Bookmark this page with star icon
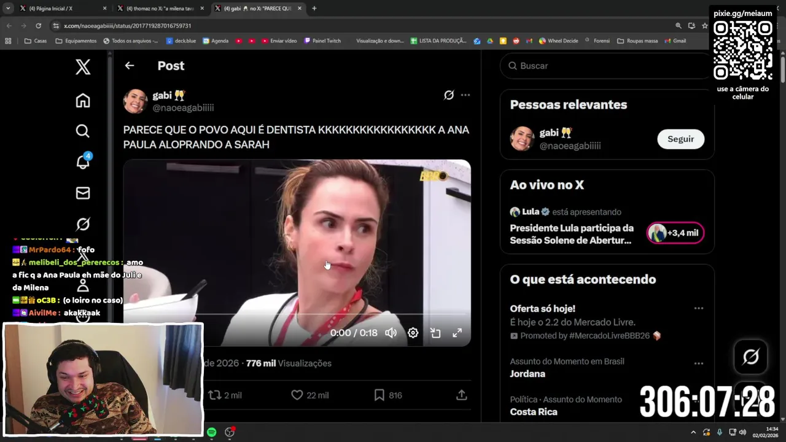786x442 pixels. tap(705, 26)
